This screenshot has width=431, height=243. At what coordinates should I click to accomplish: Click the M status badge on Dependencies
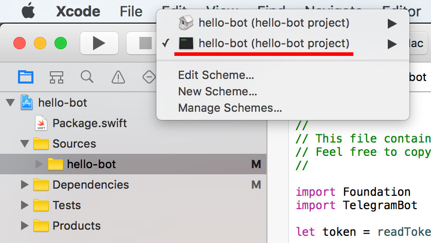[x=256, y=185]
